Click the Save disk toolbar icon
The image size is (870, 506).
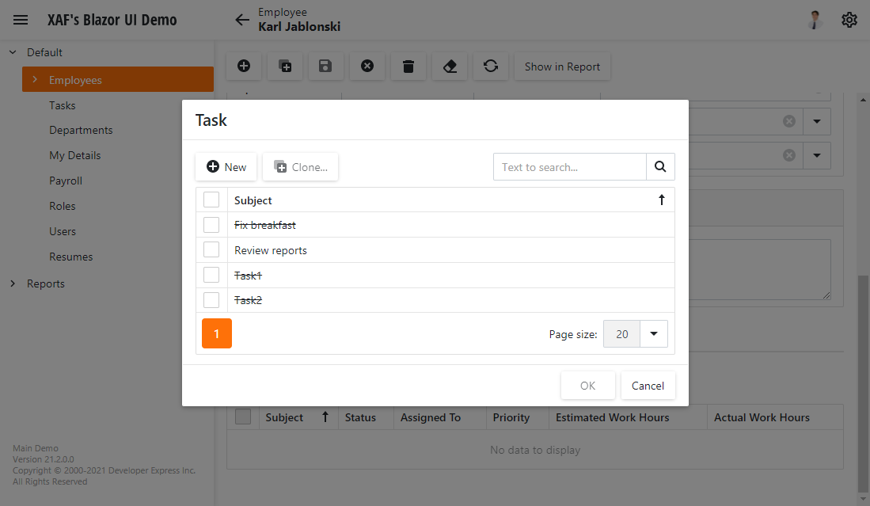pyautogui.click(x=325, y=66)
